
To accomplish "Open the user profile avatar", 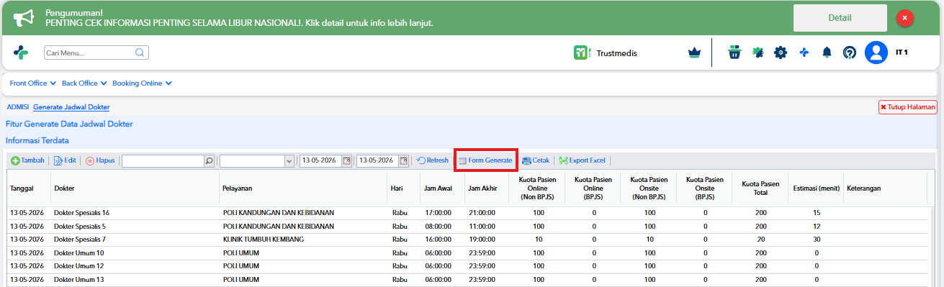I will [x=876, y=53].
